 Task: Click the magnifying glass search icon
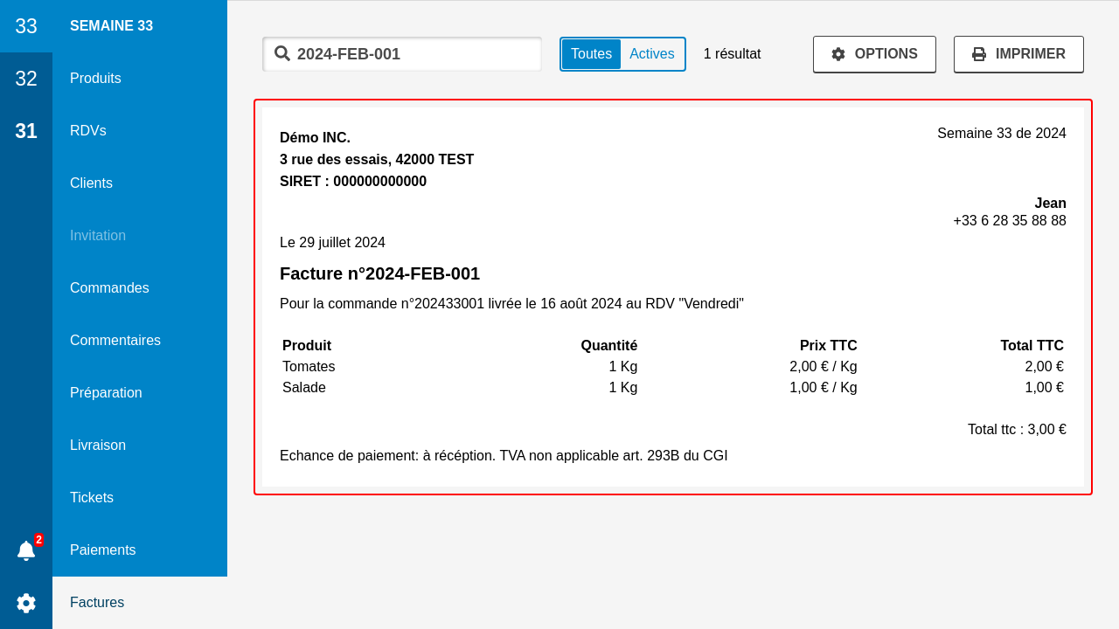282,53
